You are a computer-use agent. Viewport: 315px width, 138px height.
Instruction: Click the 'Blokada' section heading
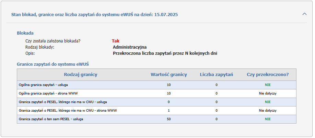click(25, 33)
